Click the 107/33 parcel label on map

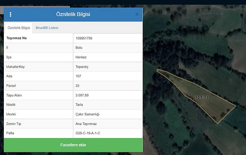[x=201, y=98]
